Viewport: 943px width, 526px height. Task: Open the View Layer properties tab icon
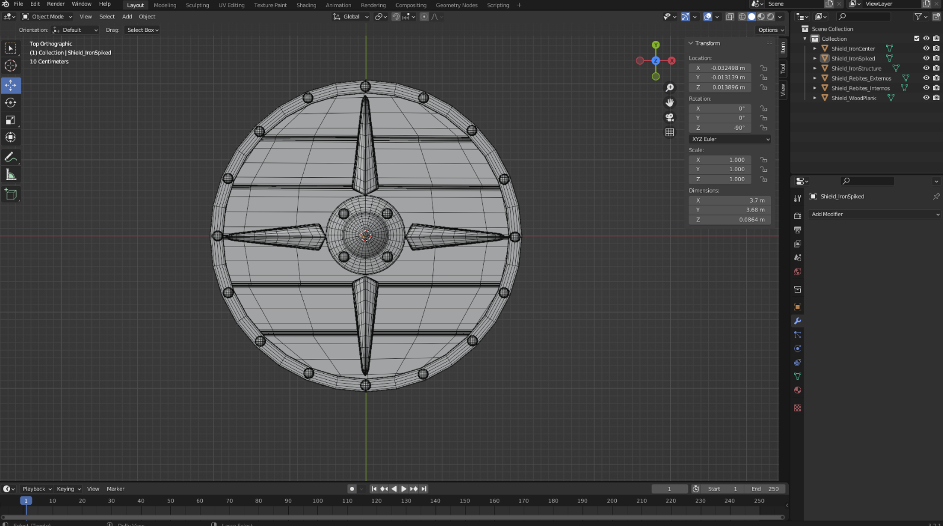[798, 244]
